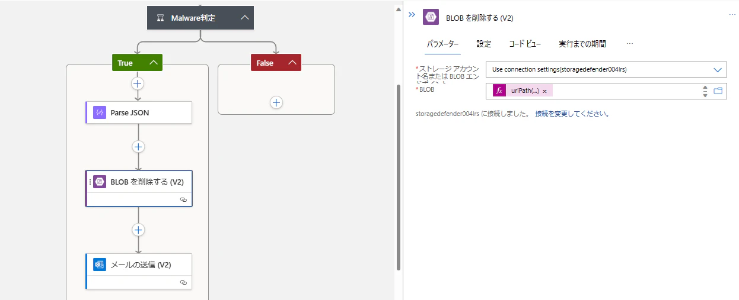This screenshot has height=300, width=739.
Task: Collapse the False branch chevron
Action: tap(292, 63)
